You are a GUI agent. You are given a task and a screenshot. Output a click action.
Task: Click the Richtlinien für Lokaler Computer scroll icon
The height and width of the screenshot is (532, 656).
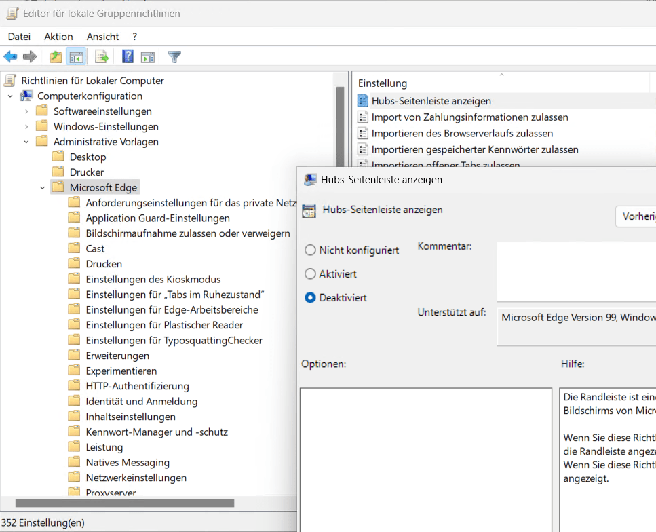point(10,80)
